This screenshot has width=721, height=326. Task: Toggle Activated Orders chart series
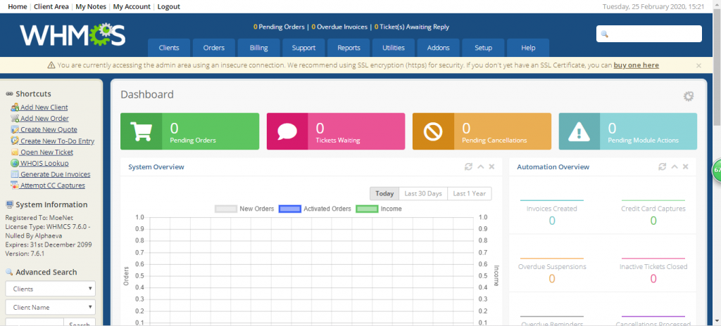(x=315, y=209)
